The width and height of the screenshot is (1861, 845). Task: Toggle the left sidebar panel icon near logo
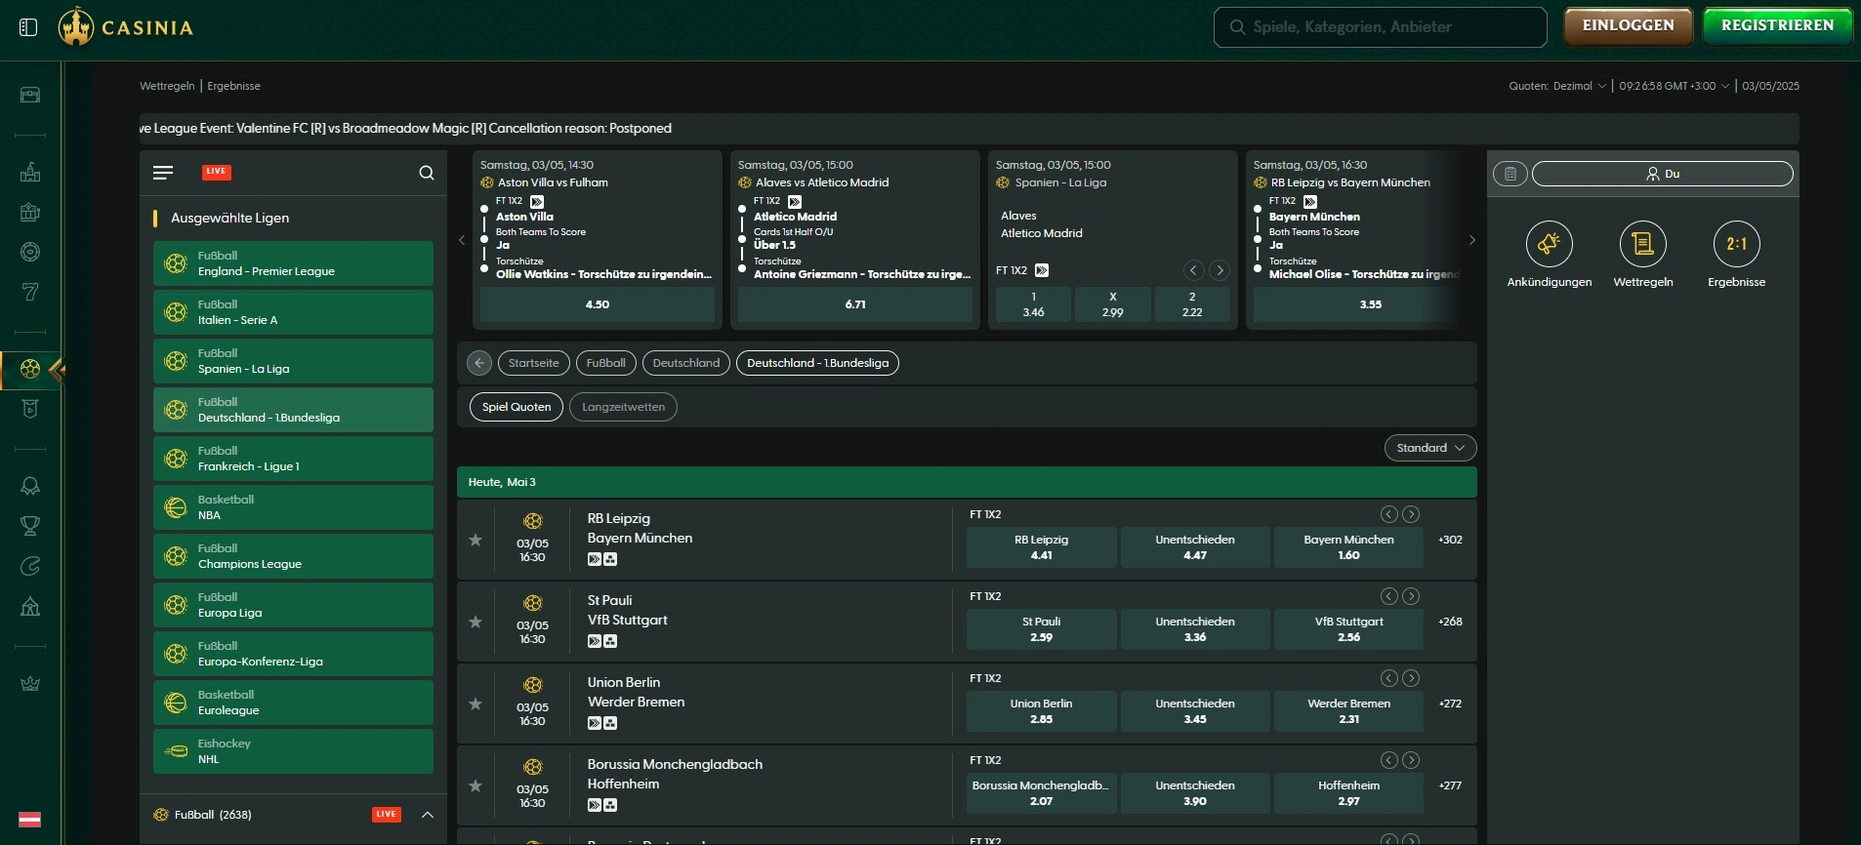28,27
